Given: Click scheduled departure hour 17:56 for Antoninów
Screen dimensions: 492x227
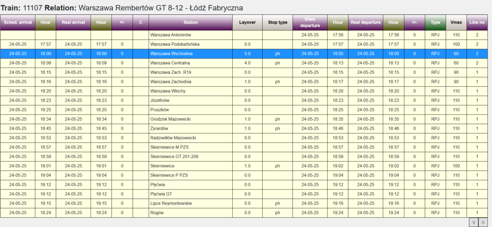Looking at the screenshot, I should (x=338, y=35).
